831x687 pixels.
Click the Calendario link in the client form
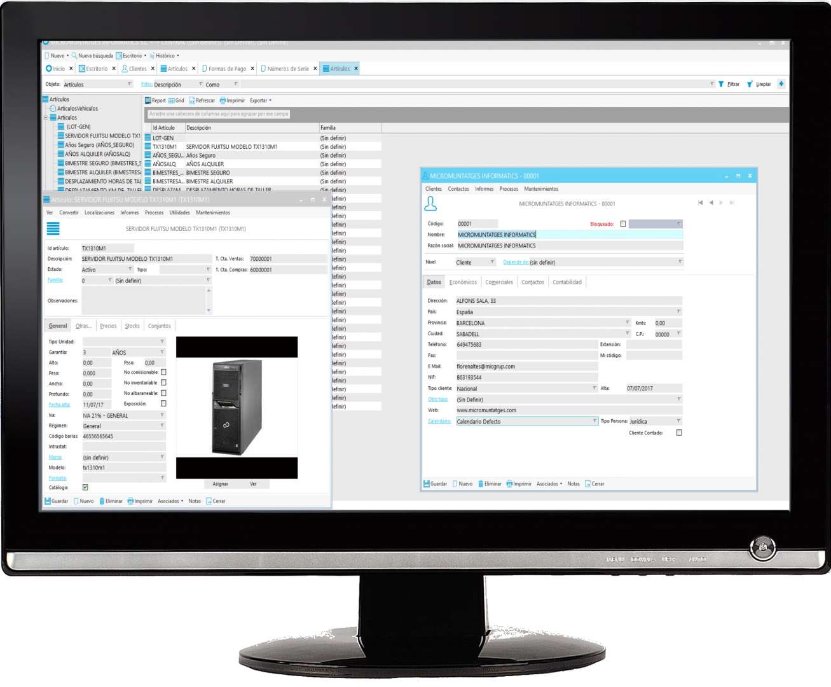coord(439,421)
